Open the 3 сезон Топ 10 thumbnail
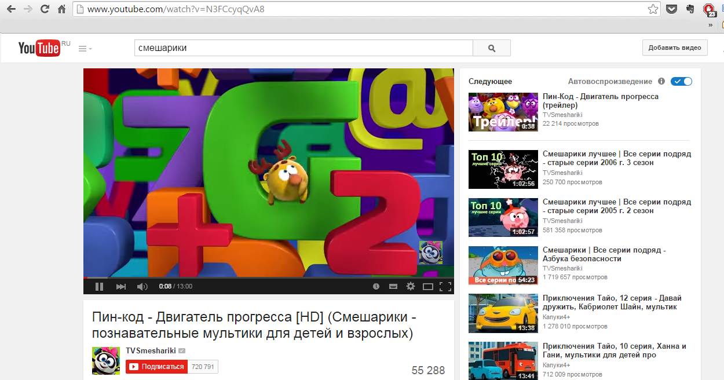The width and height of the screenshot is (724, 380). click(503, 170)
